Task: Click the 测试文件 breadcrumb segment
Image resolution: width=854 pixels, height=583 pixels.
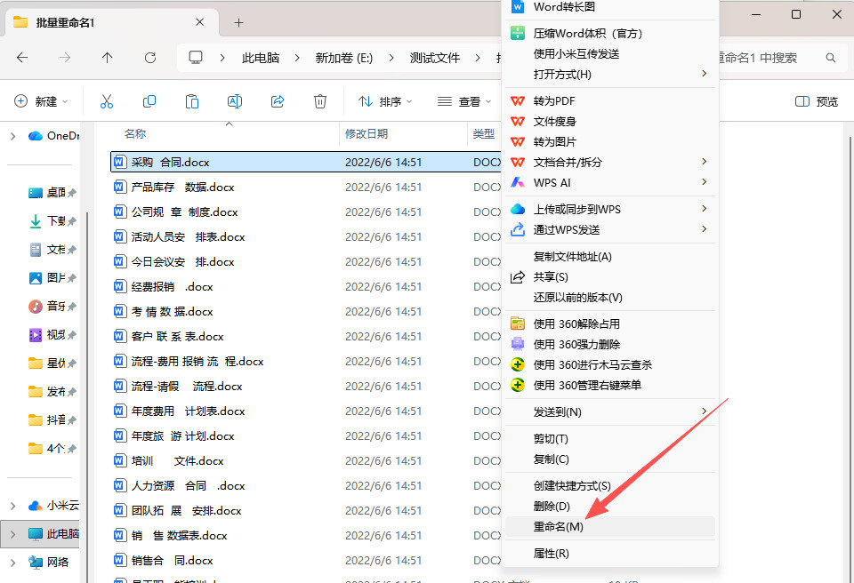Action: (x=435, y=58)
